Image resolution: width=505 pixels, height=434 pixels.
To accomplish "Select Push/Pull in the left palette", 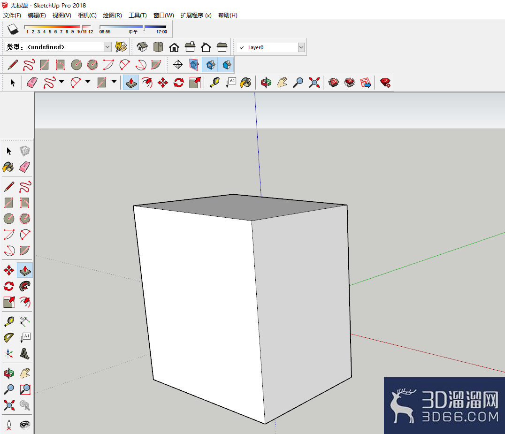I will point(25,270).
